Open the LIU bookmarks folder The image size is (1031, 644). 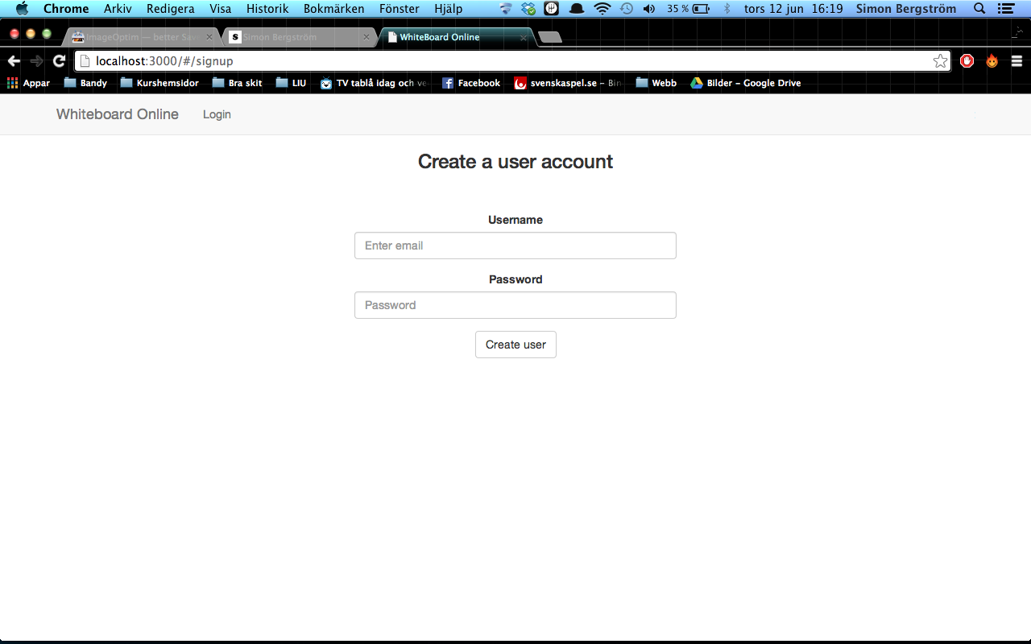tap(291, 83)
